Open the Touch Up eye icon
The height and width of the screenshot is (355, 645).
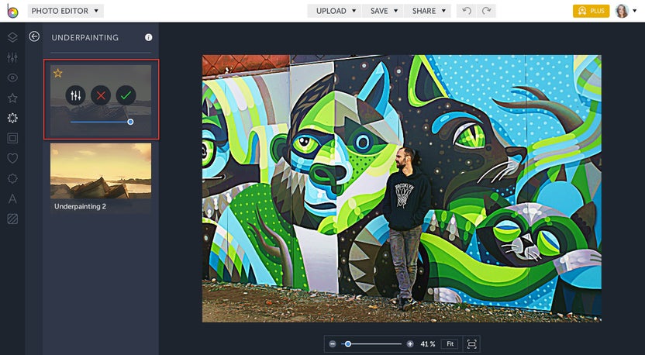[12, 78]
